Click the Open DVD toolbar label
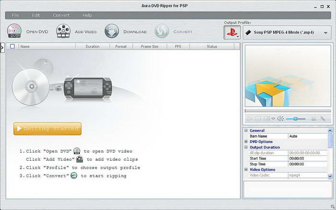The width and height of the screenshot is (336, 210). point(37,32)
